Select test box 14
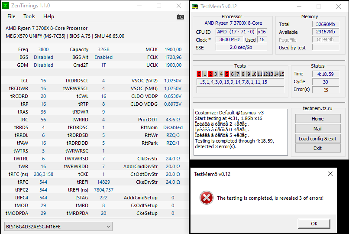Screen dimensions: 349x234 [276, 74]
